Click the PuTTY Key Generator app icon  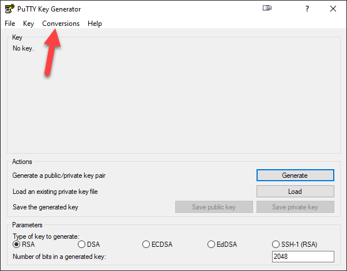[x=9, y=9]
